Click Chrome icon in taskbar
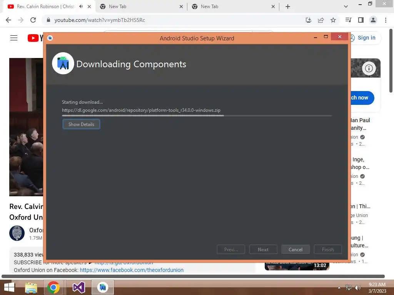The image size is (394, 295). 53,287
